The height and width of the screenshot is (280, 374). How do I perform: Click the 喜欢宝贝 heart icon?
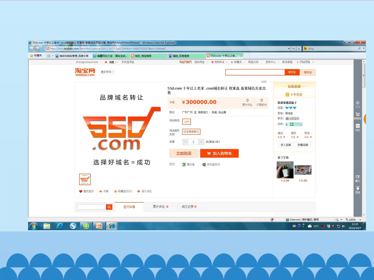pos(81,191)
